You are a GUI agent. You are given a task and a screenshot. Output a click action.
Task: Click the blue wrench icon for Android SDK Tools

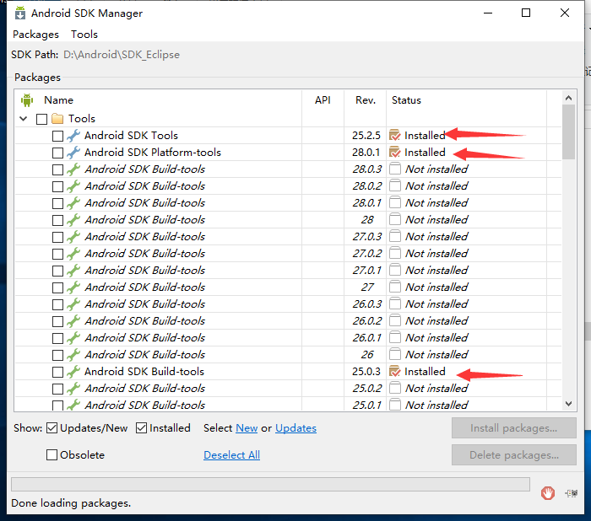(x=73, y=136)
